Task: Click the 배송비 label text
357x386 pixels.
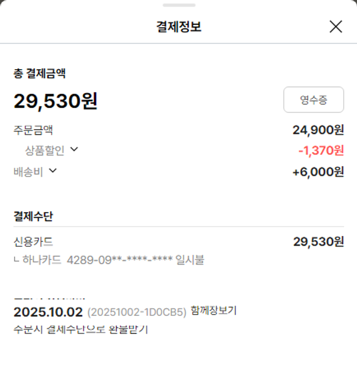Action: pyautogui.click(x=28, y=172)
